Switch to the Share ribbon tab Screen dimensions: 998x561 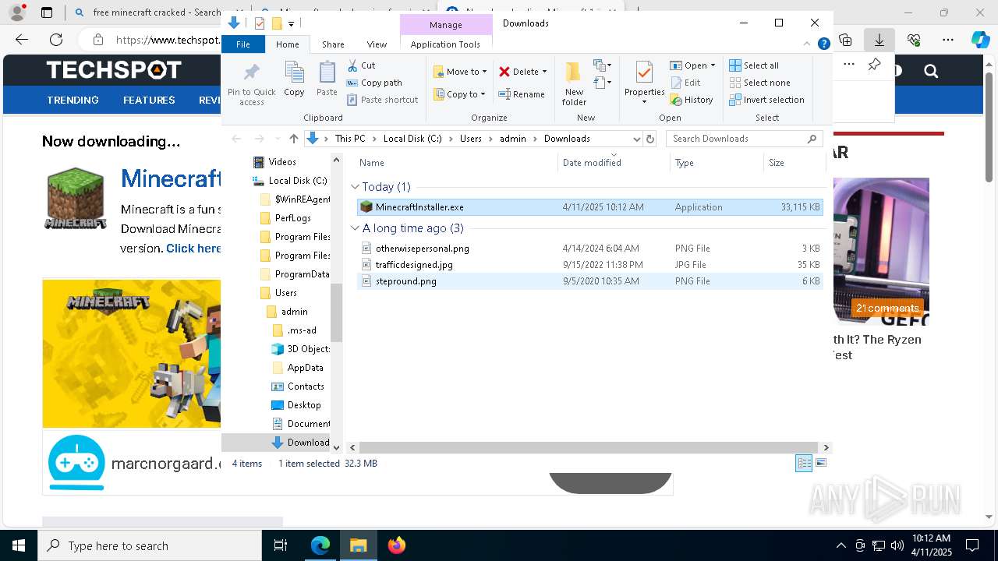[333, 44]
